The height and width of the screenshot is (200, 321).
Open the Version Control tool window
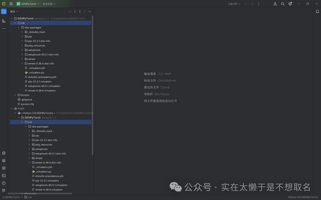point(4,191)
